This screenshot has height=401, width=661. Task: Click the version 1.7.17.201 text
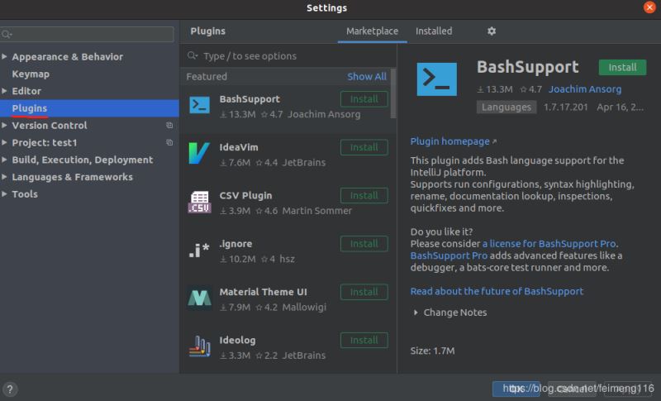click(565, 107)
